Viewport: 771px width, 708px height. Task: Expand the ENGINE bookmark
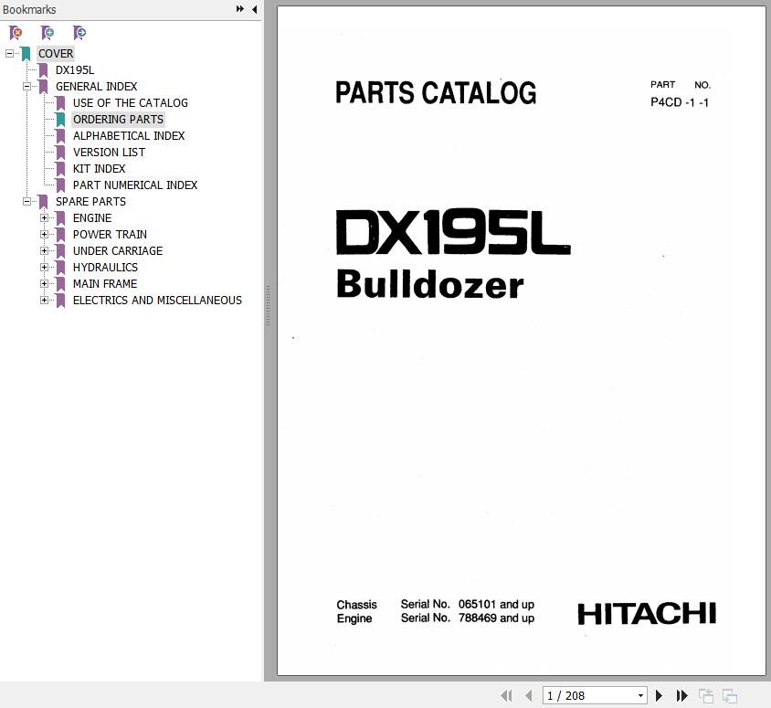tap(44, 217)
